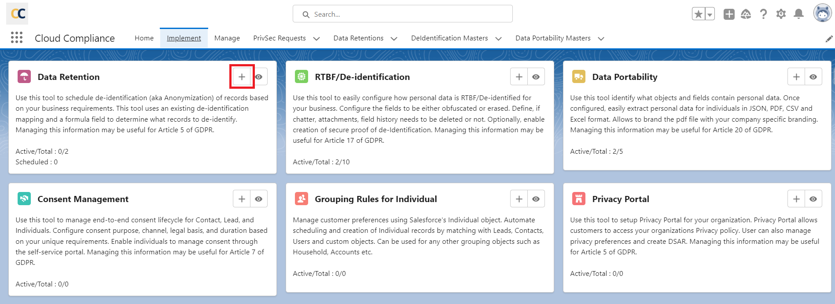Open the notifications bell
This screenshot has width=835, height=304.
[x=798, y=14]
